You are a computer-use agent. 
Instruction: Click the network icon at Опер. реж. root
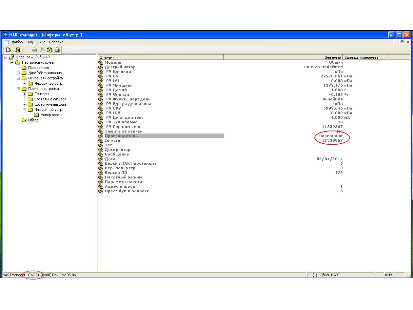[x=12, y=57]
